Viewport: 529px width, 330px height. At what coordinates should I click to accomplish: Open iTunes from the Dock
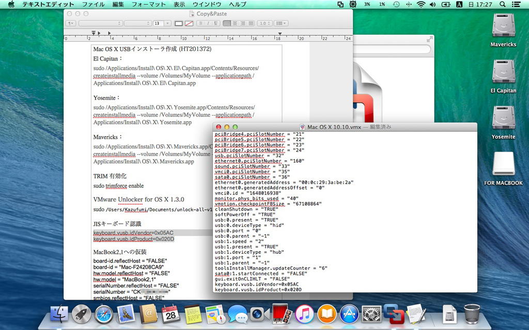304,314
